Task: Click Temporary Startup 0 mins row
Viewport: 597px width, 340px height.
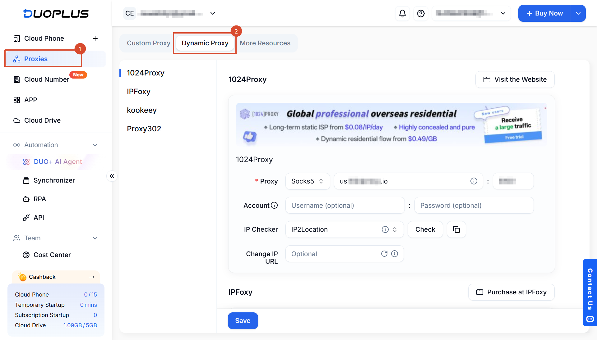Action: point(56,305)
